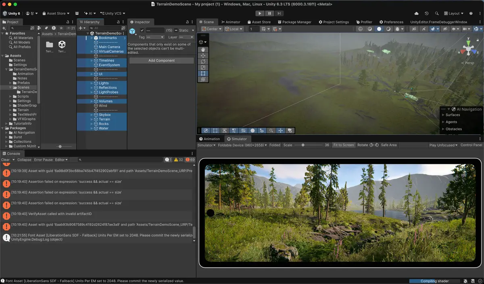Open the Center pivot dropdown
The image size is (484, 284).
pyautogui.click(x=212, y=29)
